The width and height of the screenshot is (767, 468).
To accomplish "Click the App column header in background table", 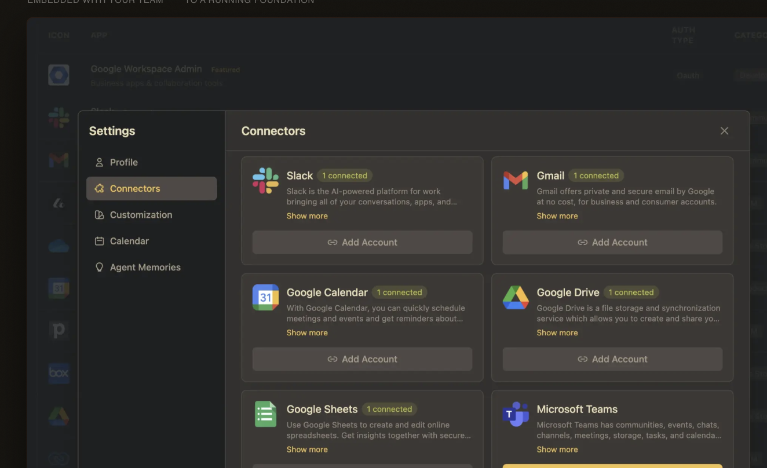I will (x=99, y=35).
